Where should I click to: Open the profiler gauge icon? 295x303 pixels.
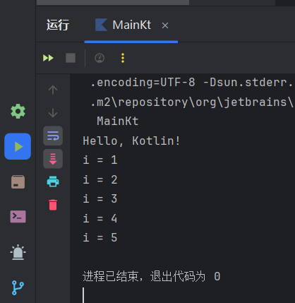100,58
